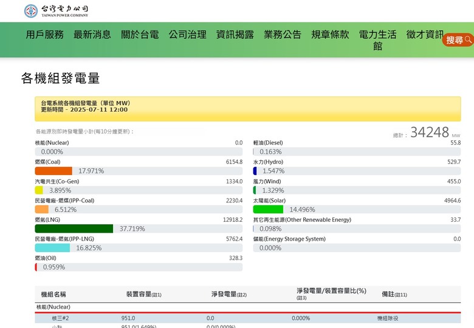
Task: Click the 951.0 capacity cell for 核三#2
Action: pyautogui.click(x=128, y=318)
